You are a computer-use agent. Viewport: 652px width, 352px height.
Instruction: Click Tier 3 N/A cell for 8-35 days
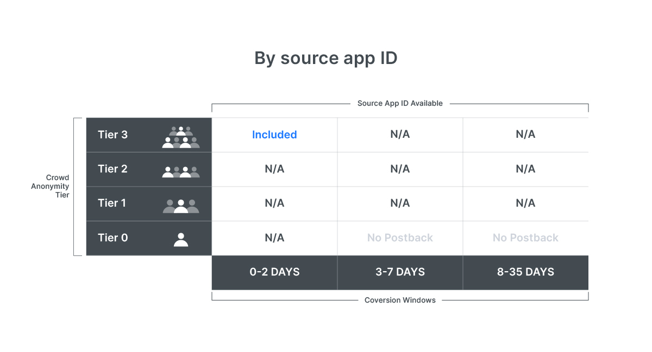tap(525, 135)
